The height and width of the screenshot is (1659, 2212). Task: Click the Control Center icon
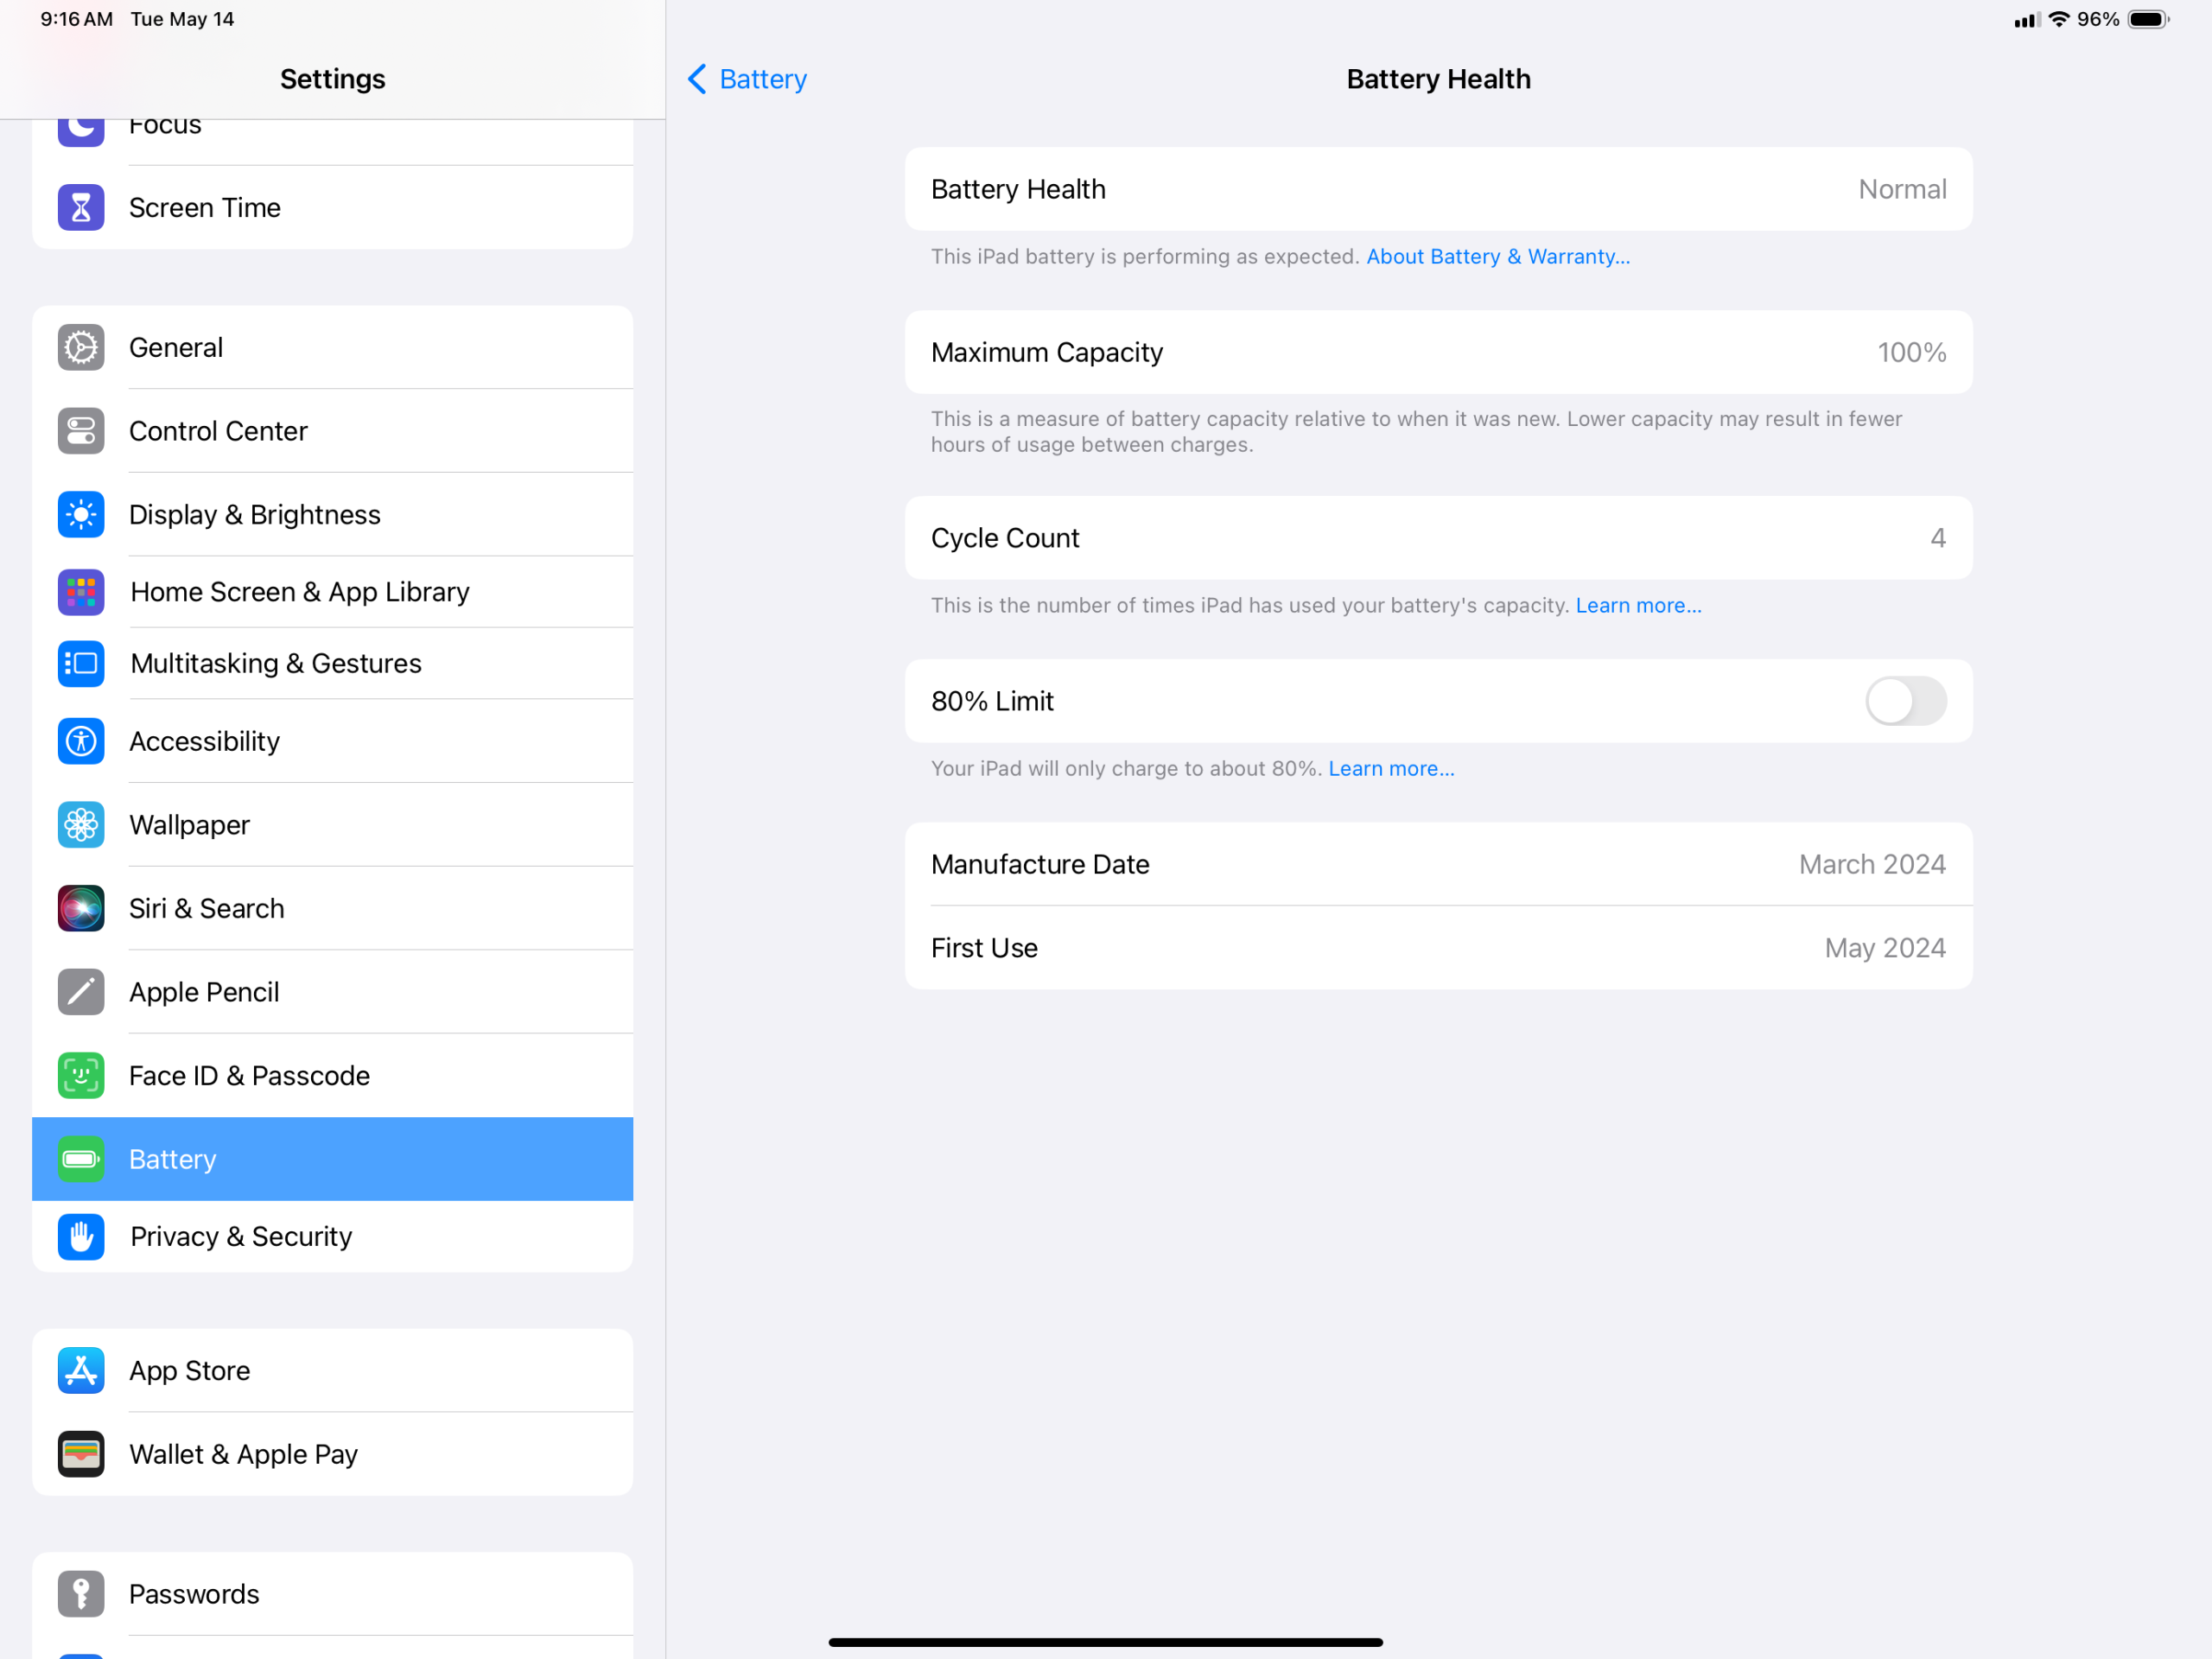(80, 431)
